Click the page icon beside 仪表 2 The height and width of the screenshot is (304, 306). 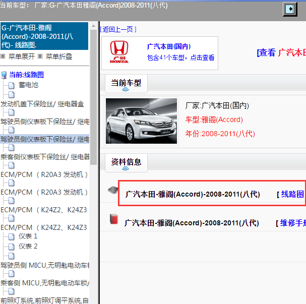[12, 247]
